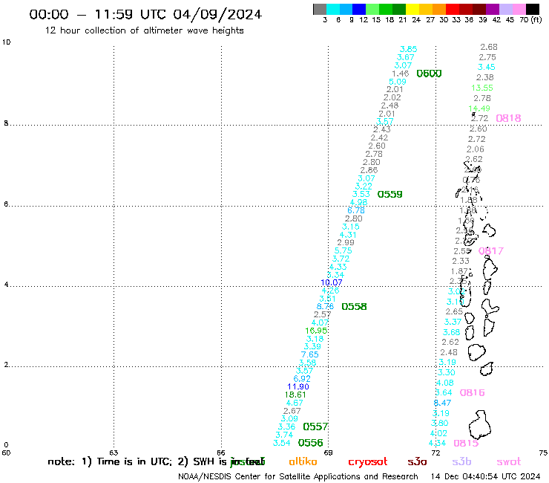549x483 pixels.
Task: Click the pink 'swot' satellite legend label
Action: [508, 461]
